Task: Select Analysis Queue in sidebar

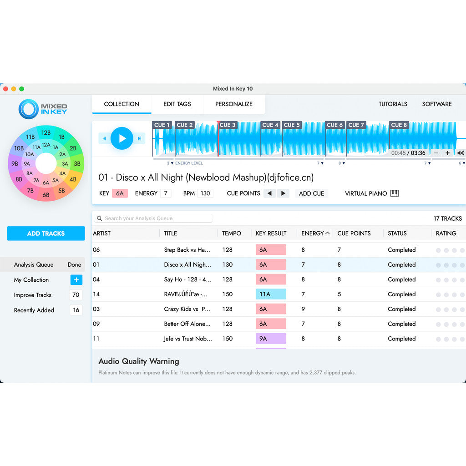Action: (x=42, y=265)
